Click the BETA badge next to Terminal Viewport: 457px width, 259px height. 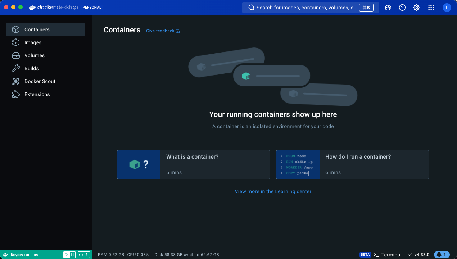click(x=365, y=255)
